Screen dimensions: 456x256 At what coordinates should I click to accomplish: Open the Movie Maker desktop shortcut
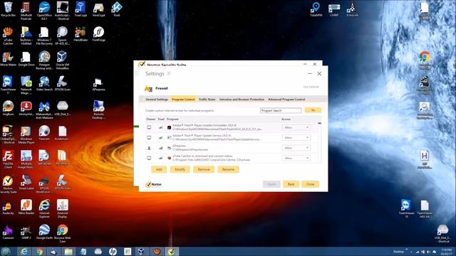(8, 58)
